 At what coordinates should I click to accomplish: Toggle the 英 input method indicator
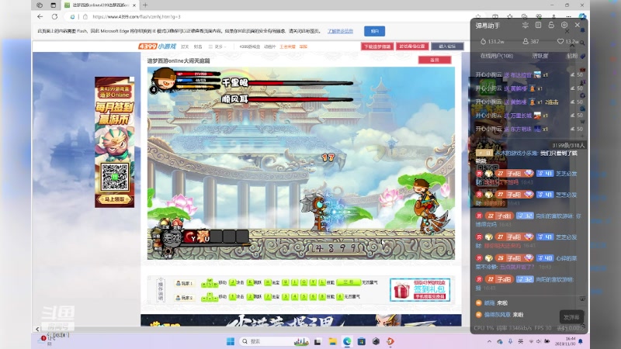tap(520, 341)
